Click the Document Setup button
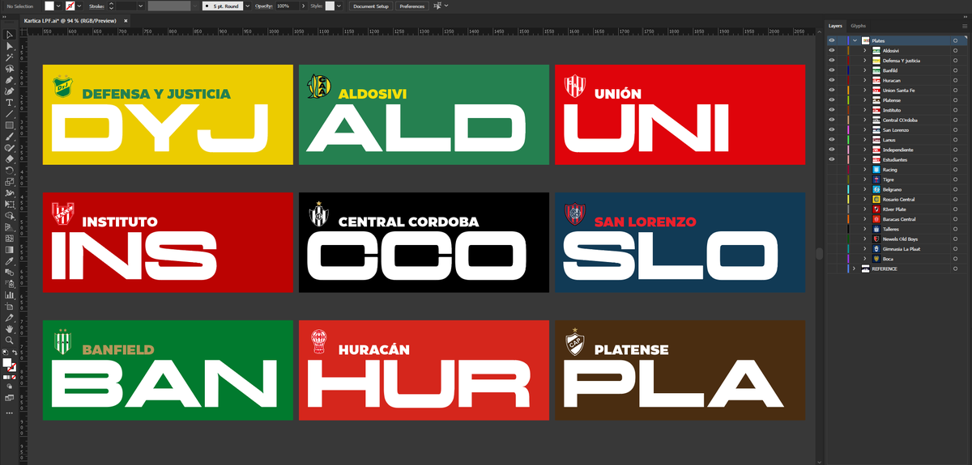This screenshot has height=465, width=972. 370,6
